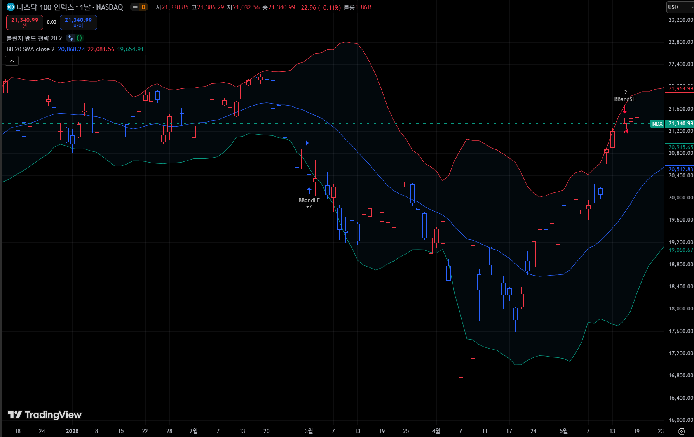Click the red 셀 sell button
This screenshot has width=694, height=437.
[24, 23]
